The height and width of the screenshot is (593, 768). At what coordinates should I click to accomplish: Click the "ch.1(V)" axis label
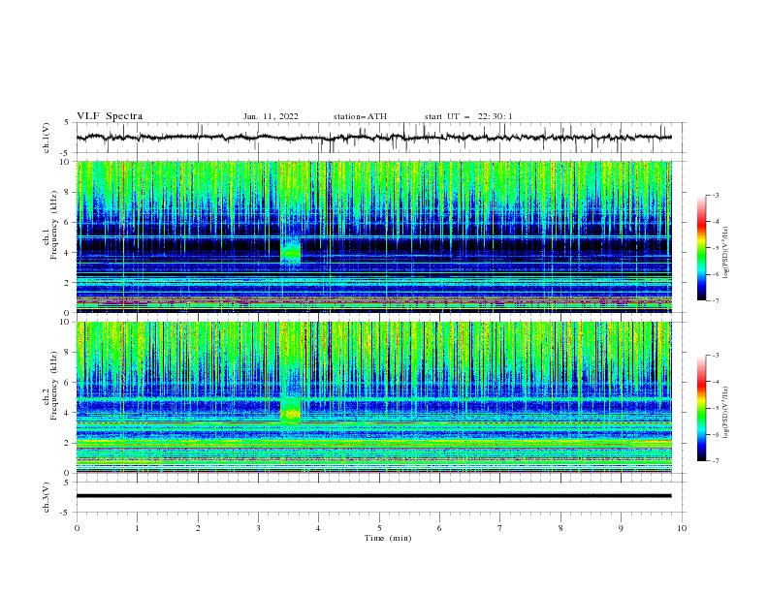coord(47,138)
